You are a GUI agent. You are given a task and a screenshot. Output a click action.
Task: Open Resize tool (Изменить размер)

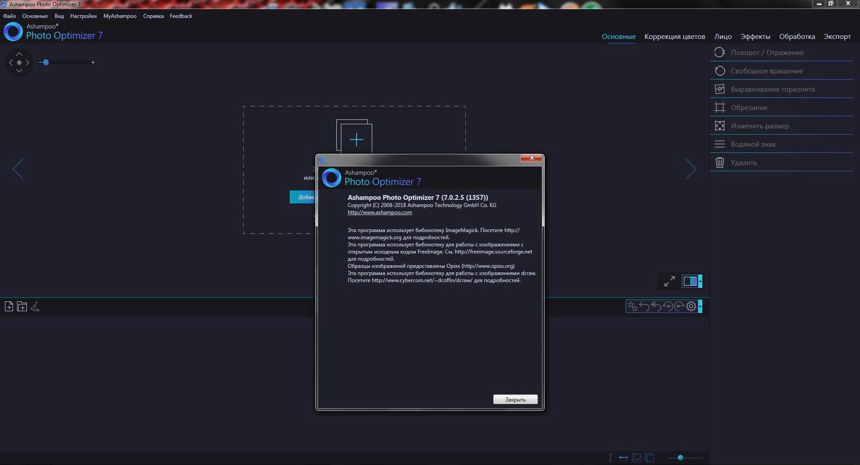coord(781,126)
